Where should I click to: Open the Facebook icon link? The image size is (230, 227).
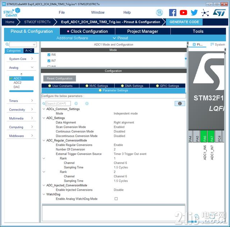(172, 13)
